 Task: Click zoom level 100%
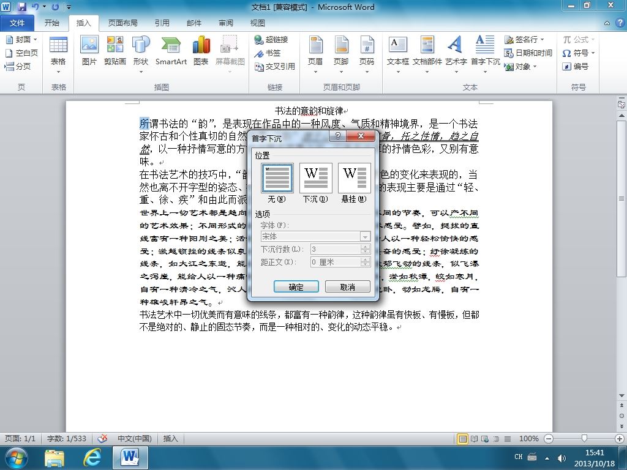(528, 439)
